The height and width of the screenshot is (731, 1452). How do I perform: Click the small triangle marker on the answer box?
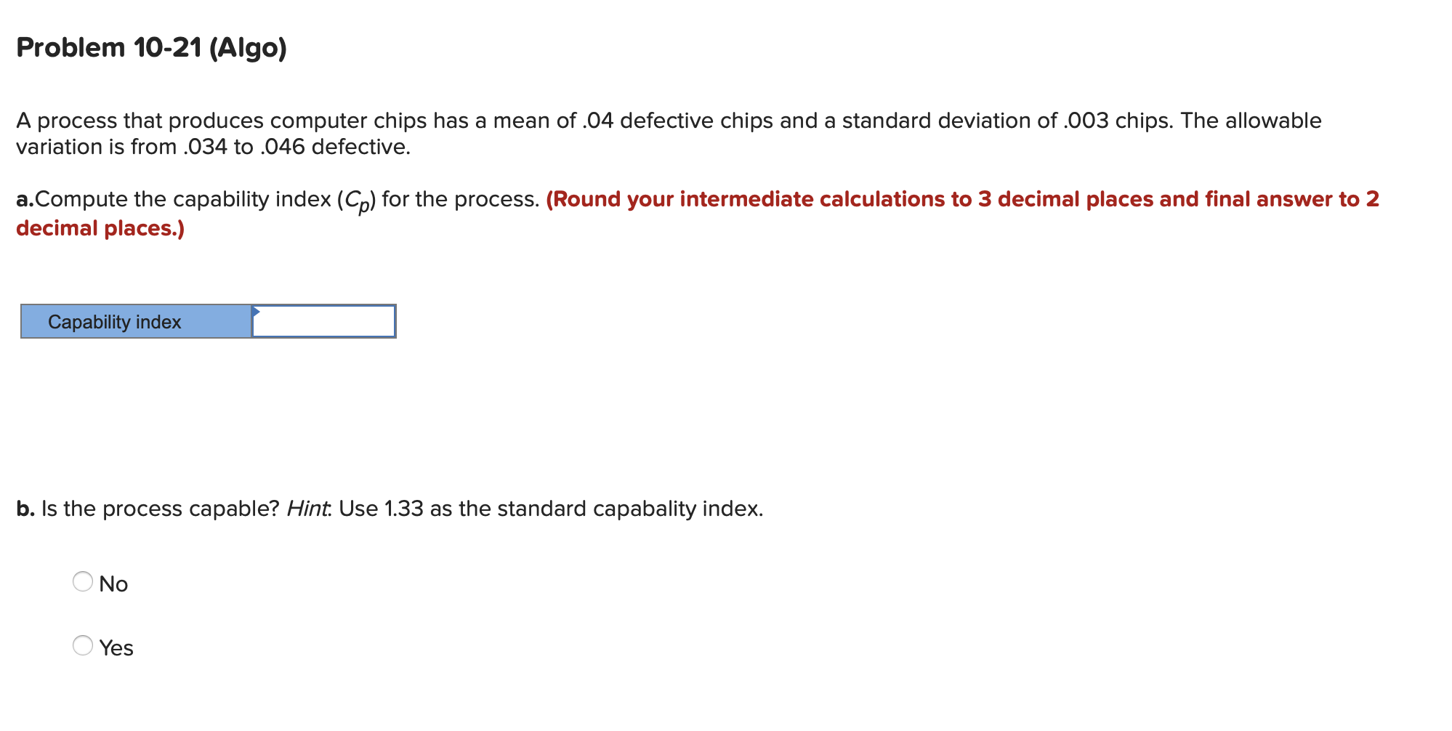[x=256, y=310]
